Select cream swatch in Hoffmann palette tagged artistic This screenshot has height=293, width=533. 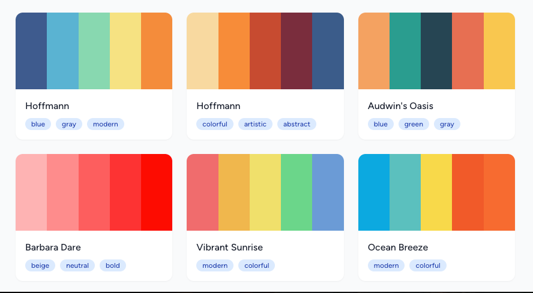[x=203, y=51]
